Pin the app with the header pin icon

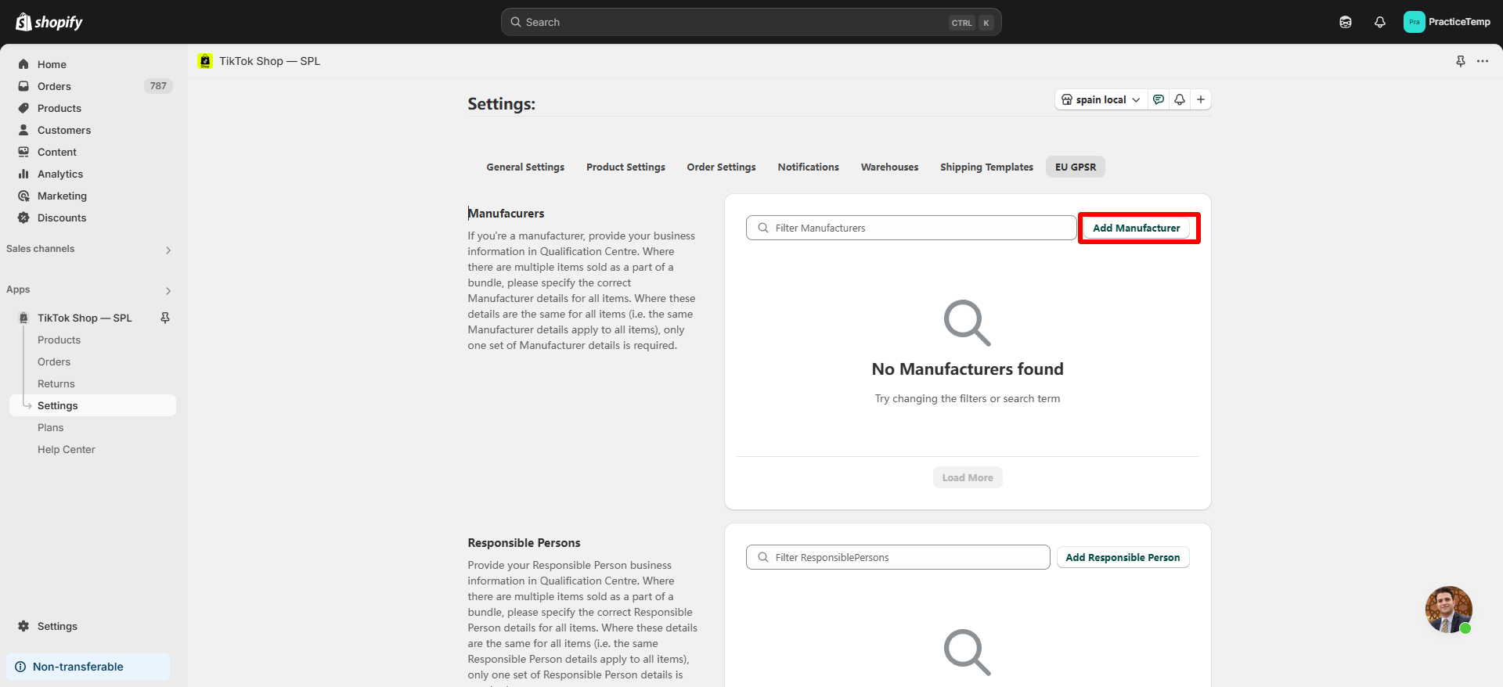tap(1460, 61)
